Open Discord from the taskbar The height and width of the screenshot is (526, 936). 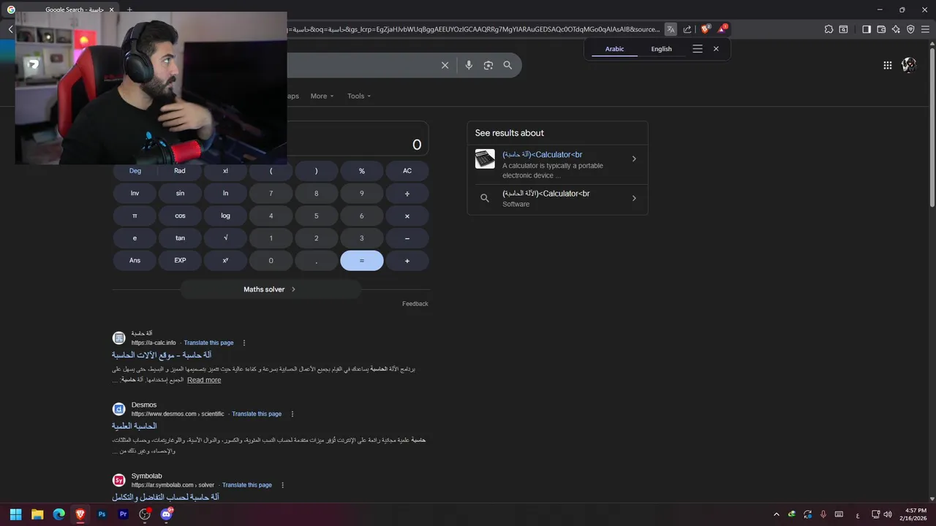pyautogui.click(x=166, y=514)
